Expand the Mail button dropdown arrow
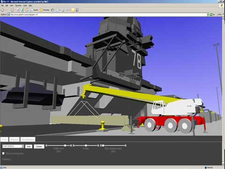This screenshot has height=169, width=225. tap(60, 10)
